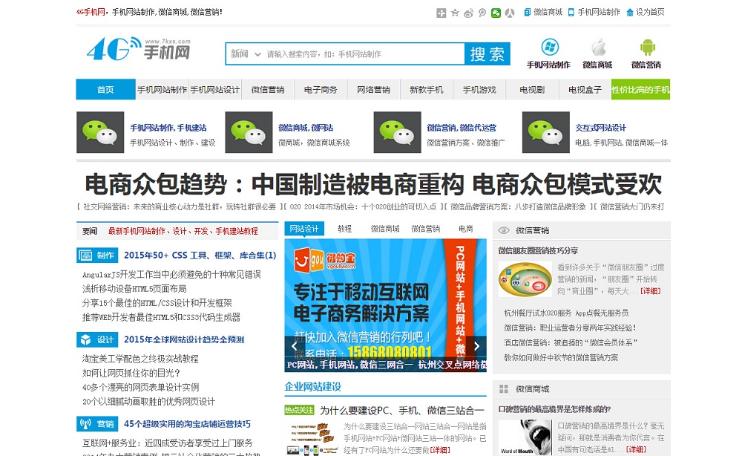Click the 搜索 search button
Image resolution: width=742 pixels, height=456 pixels.
point(487,54)
